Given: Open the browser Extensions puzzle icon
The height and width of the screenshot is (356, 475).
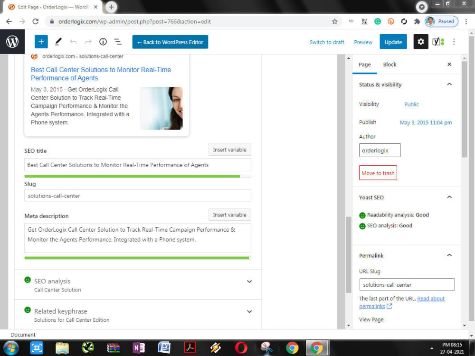Looking at the screenshot, I should point(417,21).
